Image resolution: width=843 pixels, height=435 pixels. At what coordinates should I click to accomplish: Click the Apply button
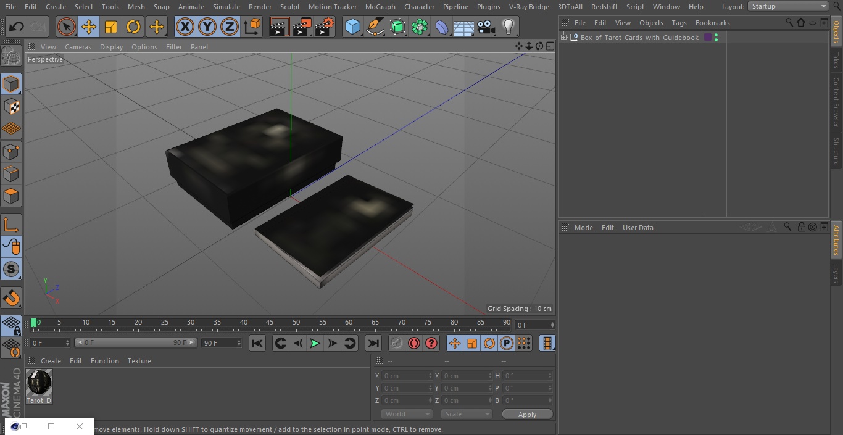point(527,415)
